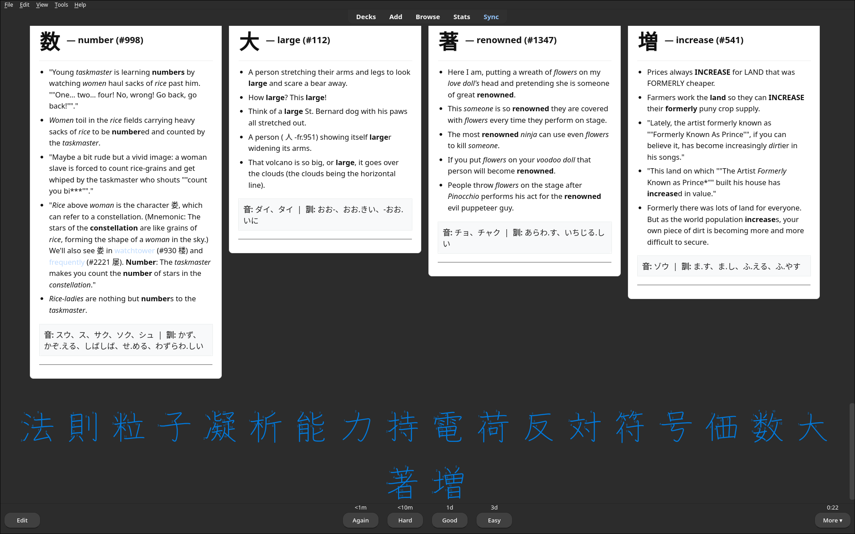Viewport: 855px width, 534px height.
Task: Click the 凝 stroke-order kanji diagram
Action: point(220,427)
